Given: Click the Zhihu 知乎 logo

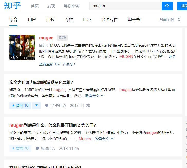Looking at the screenshot, I should 12,6.
